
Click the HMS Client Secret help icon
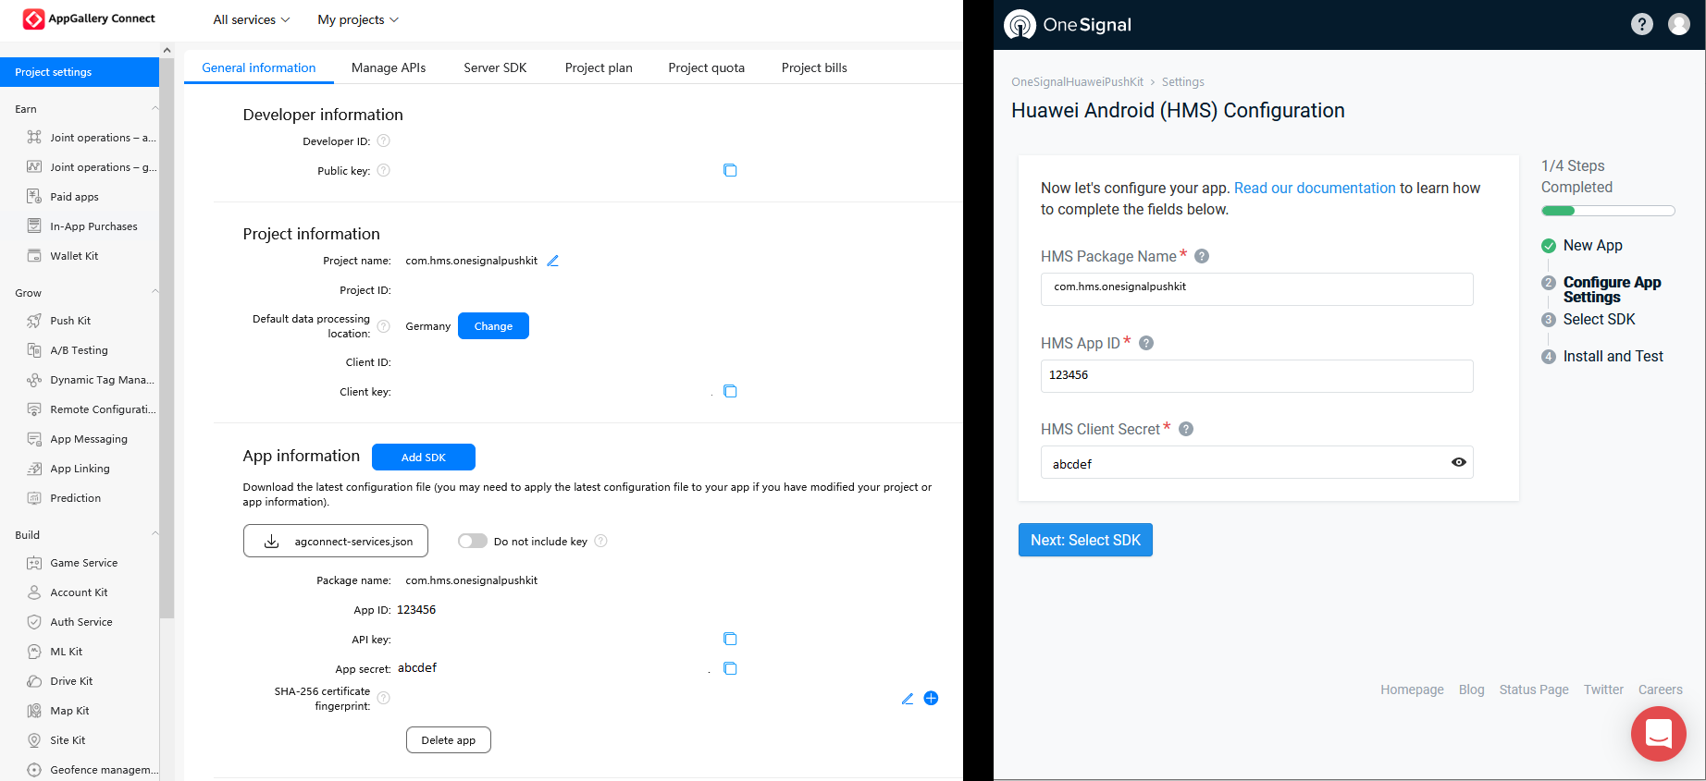[x=1186, y=429]
